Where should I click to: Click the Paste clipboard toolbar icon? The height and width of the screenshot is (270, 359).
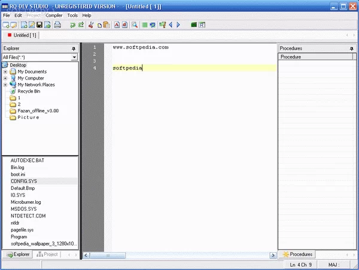pos(107,25)
